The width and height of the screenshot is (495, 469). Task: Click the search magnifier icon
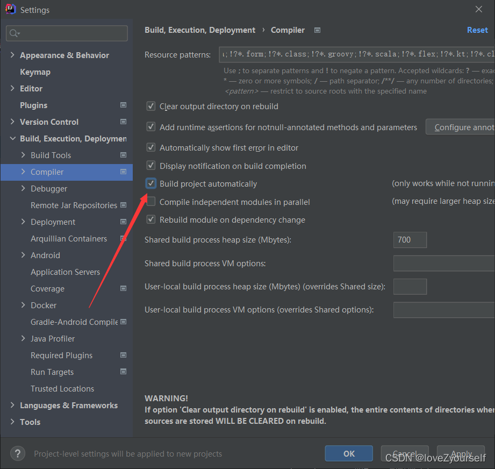[14, 33]
